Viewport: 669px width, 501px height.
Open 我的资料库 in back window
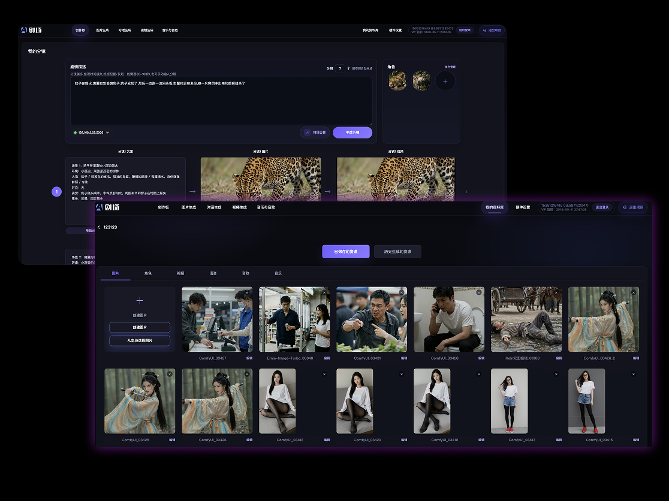(370, 31)
